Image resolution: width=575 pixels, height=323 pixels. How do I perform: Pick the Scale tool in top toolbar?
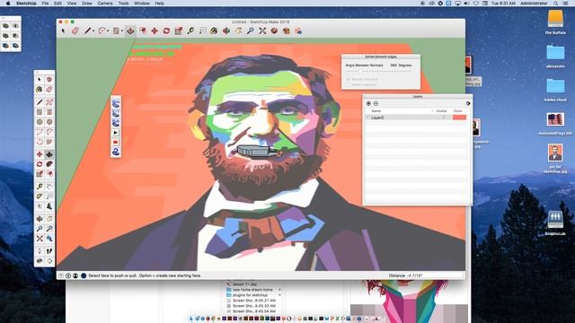pyautogui.click(x=179, y=31)
